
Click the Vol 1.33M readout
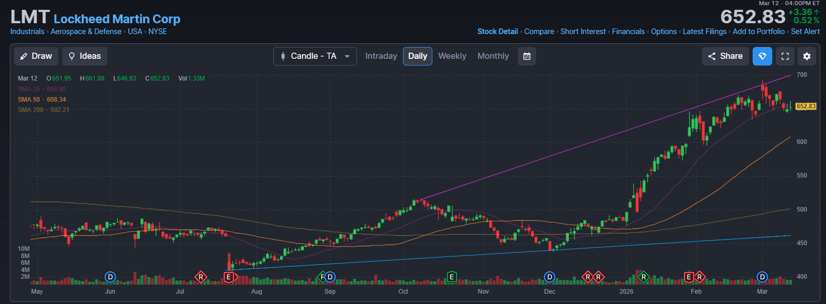pos(192,78)
